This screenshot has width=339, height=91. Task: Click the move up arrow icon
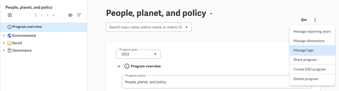click(x=47, y=15)
